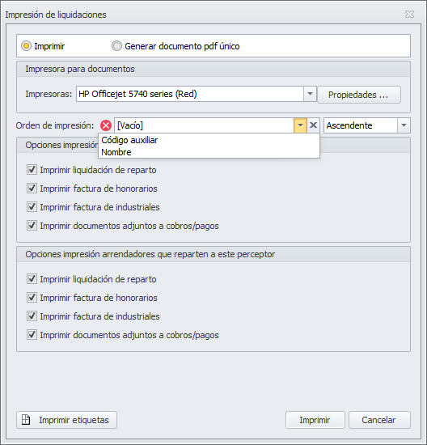Image resolution: width=427 pixels, height=445 pixels.
Task: Click the red error icon beside Orden de impresión
Action: pyautogui.click(x=106, y=125)
